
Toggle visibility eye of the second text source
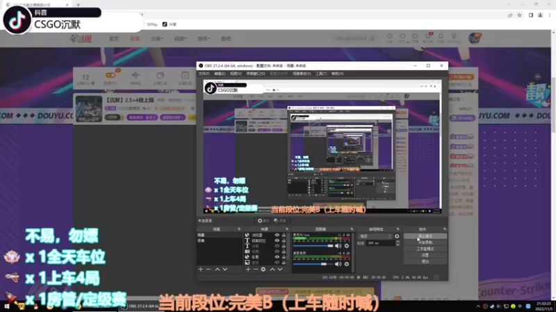coord(277,241)
